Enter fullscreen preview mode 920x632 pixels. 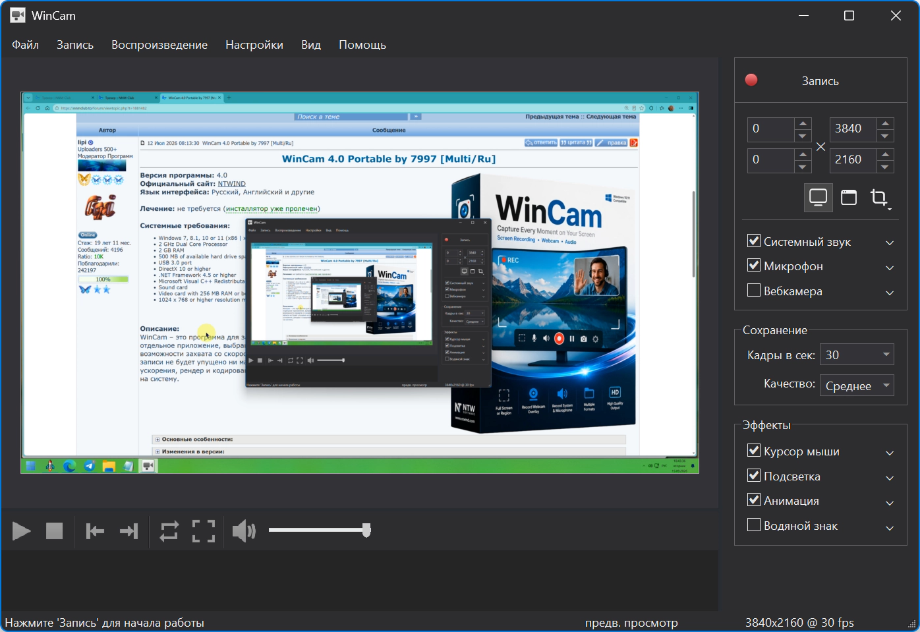point(204,531)
